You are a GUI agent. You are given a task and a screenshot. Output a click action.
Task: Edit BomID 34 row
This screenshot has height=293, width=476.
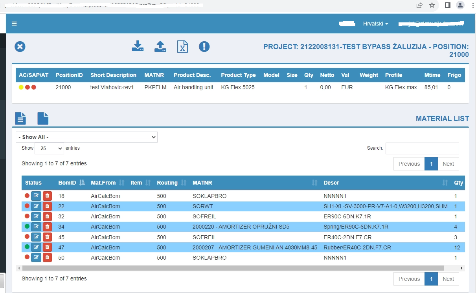(x=36, y=226)
